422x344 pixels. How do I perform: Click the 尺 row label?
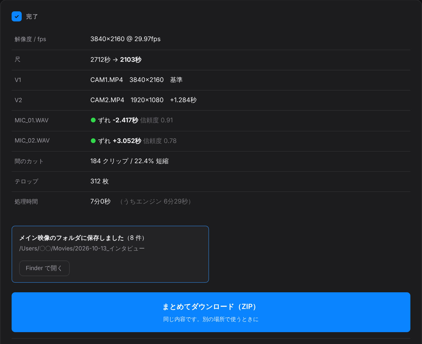[17, 60]
